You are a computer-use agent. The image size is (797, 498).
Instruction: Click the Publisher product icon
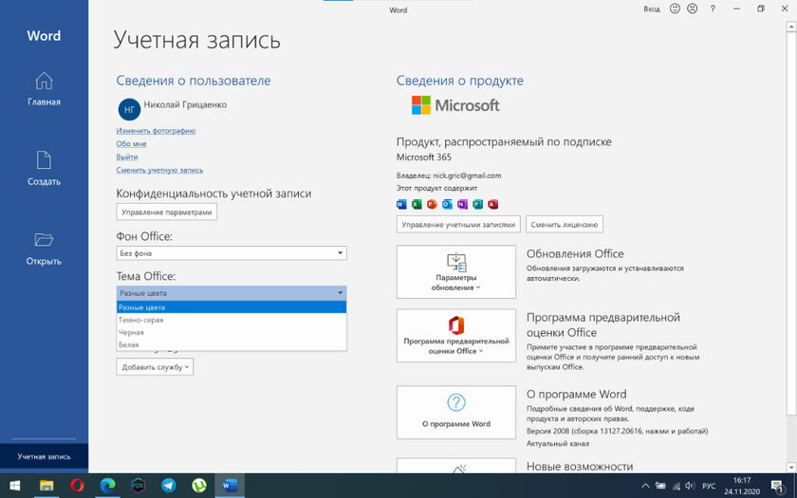pos(477,204)
